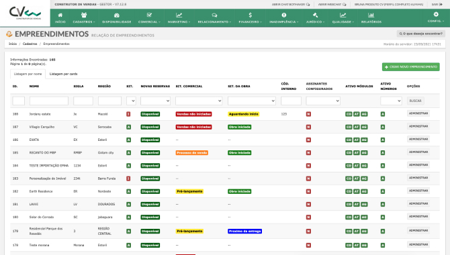Click Administrar for Earth Residence
450x255 pixels.
(418, 191)
